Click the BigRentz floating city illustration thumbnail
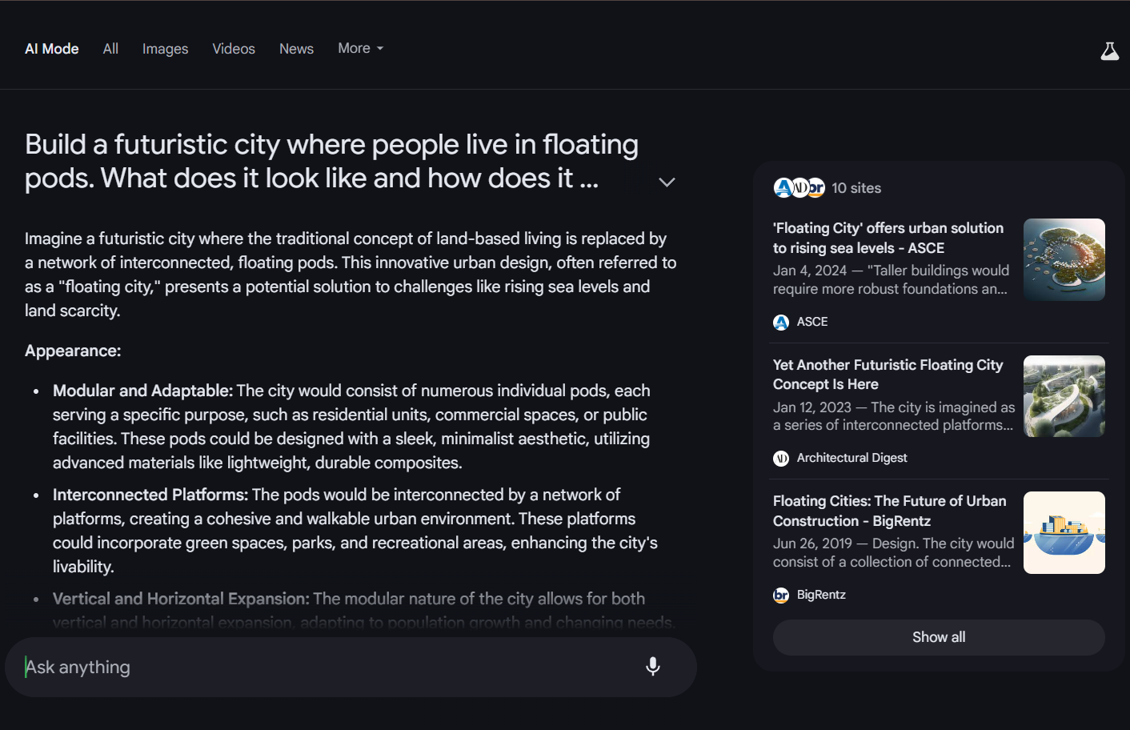This screenshot has width=1130, height=730. point(1064,533)
